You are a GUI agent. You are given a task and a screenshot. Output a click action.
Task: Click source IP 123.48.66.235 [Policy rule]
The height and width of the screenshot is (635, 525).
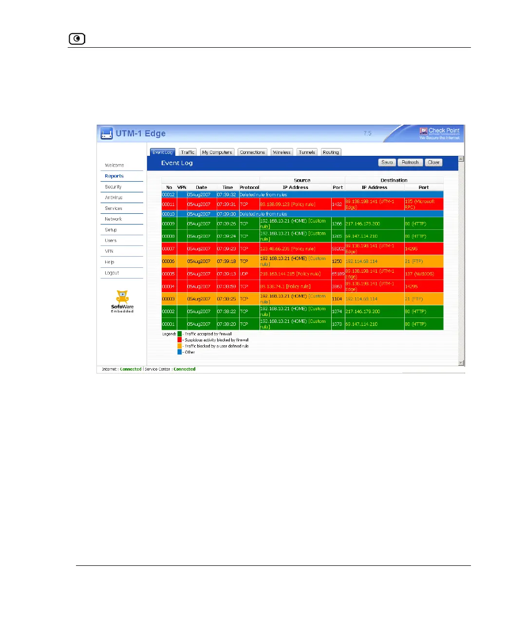pos(287,248)
